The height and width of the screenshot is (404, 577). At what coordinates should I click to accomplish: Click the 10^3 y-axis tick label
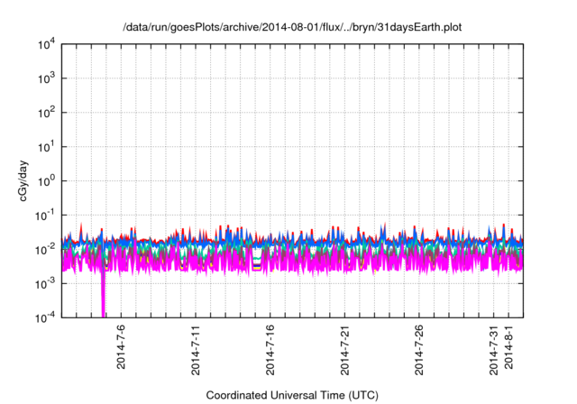47,78
